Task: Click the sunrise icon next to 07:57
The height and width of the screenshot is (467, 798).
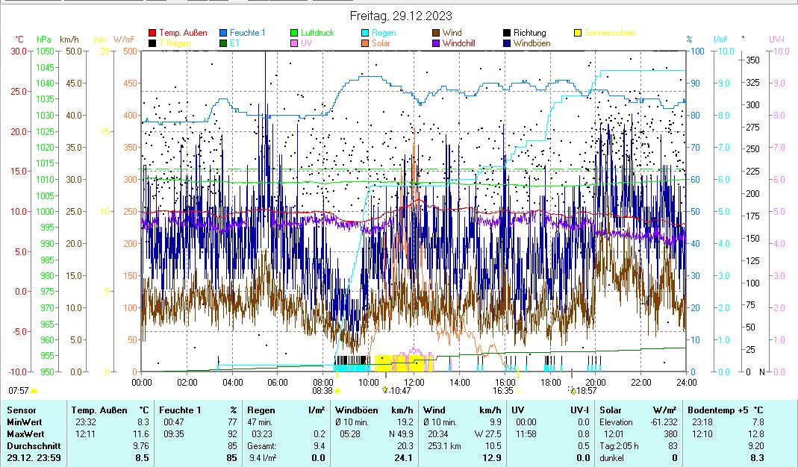Action: [34, 390]
